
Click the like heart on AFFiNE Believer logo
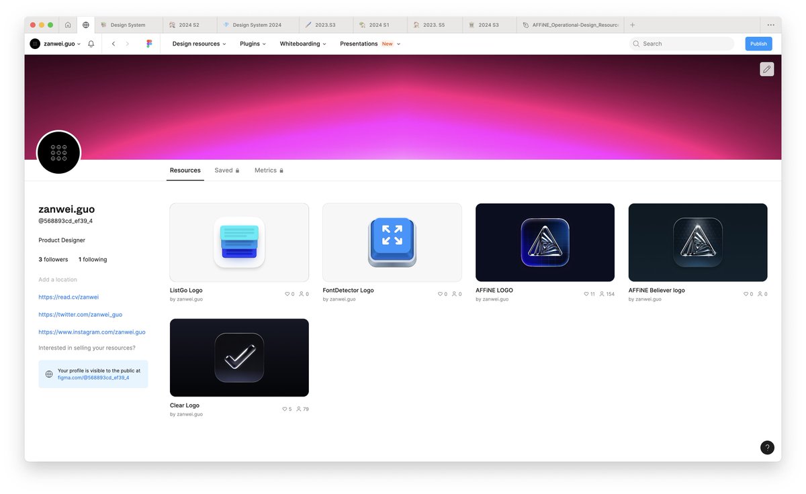pos(746,294)
